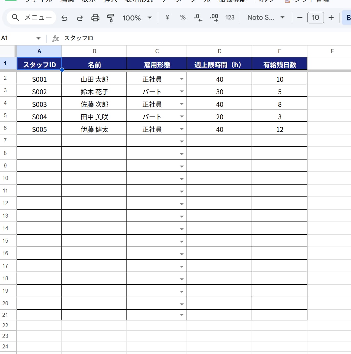Click the undo arrow icon
Image resolution: width=351 pixels, height=354 pixels.
click(x=64, y=17)
